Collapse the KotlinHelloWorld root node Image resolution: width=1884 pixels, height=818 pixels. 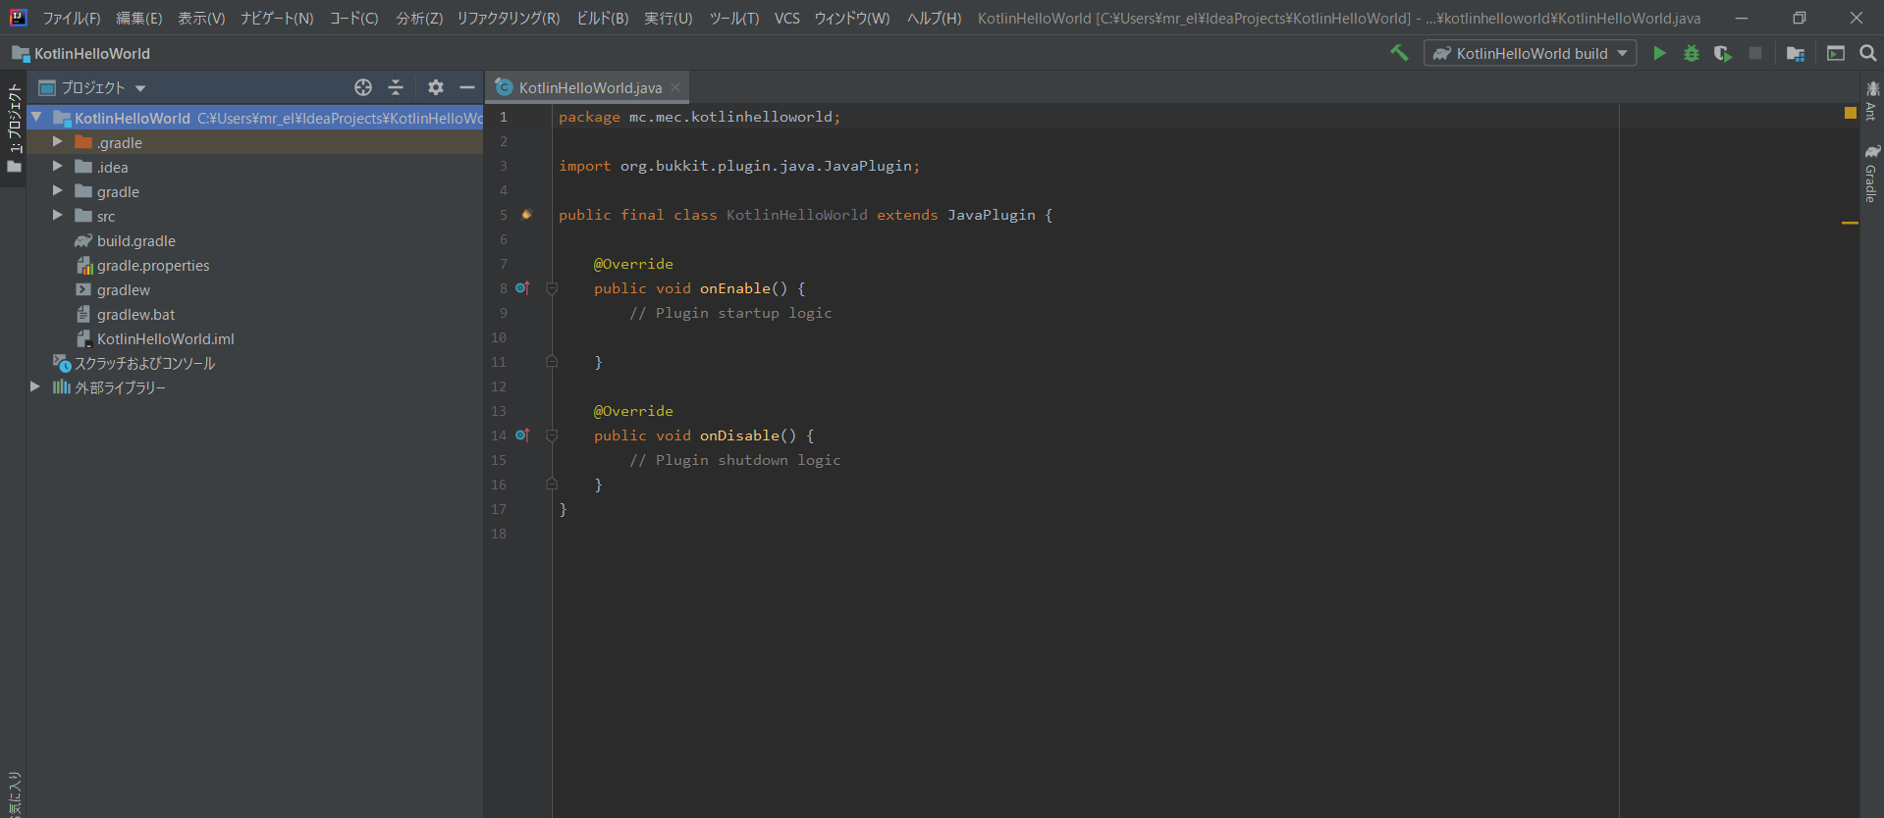click(x=36, y=118)
